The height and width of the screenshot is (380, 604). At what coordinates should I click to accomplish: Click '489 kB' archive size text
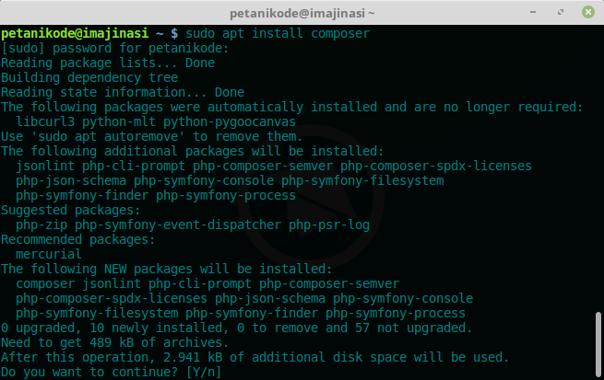tap(112, 342)
